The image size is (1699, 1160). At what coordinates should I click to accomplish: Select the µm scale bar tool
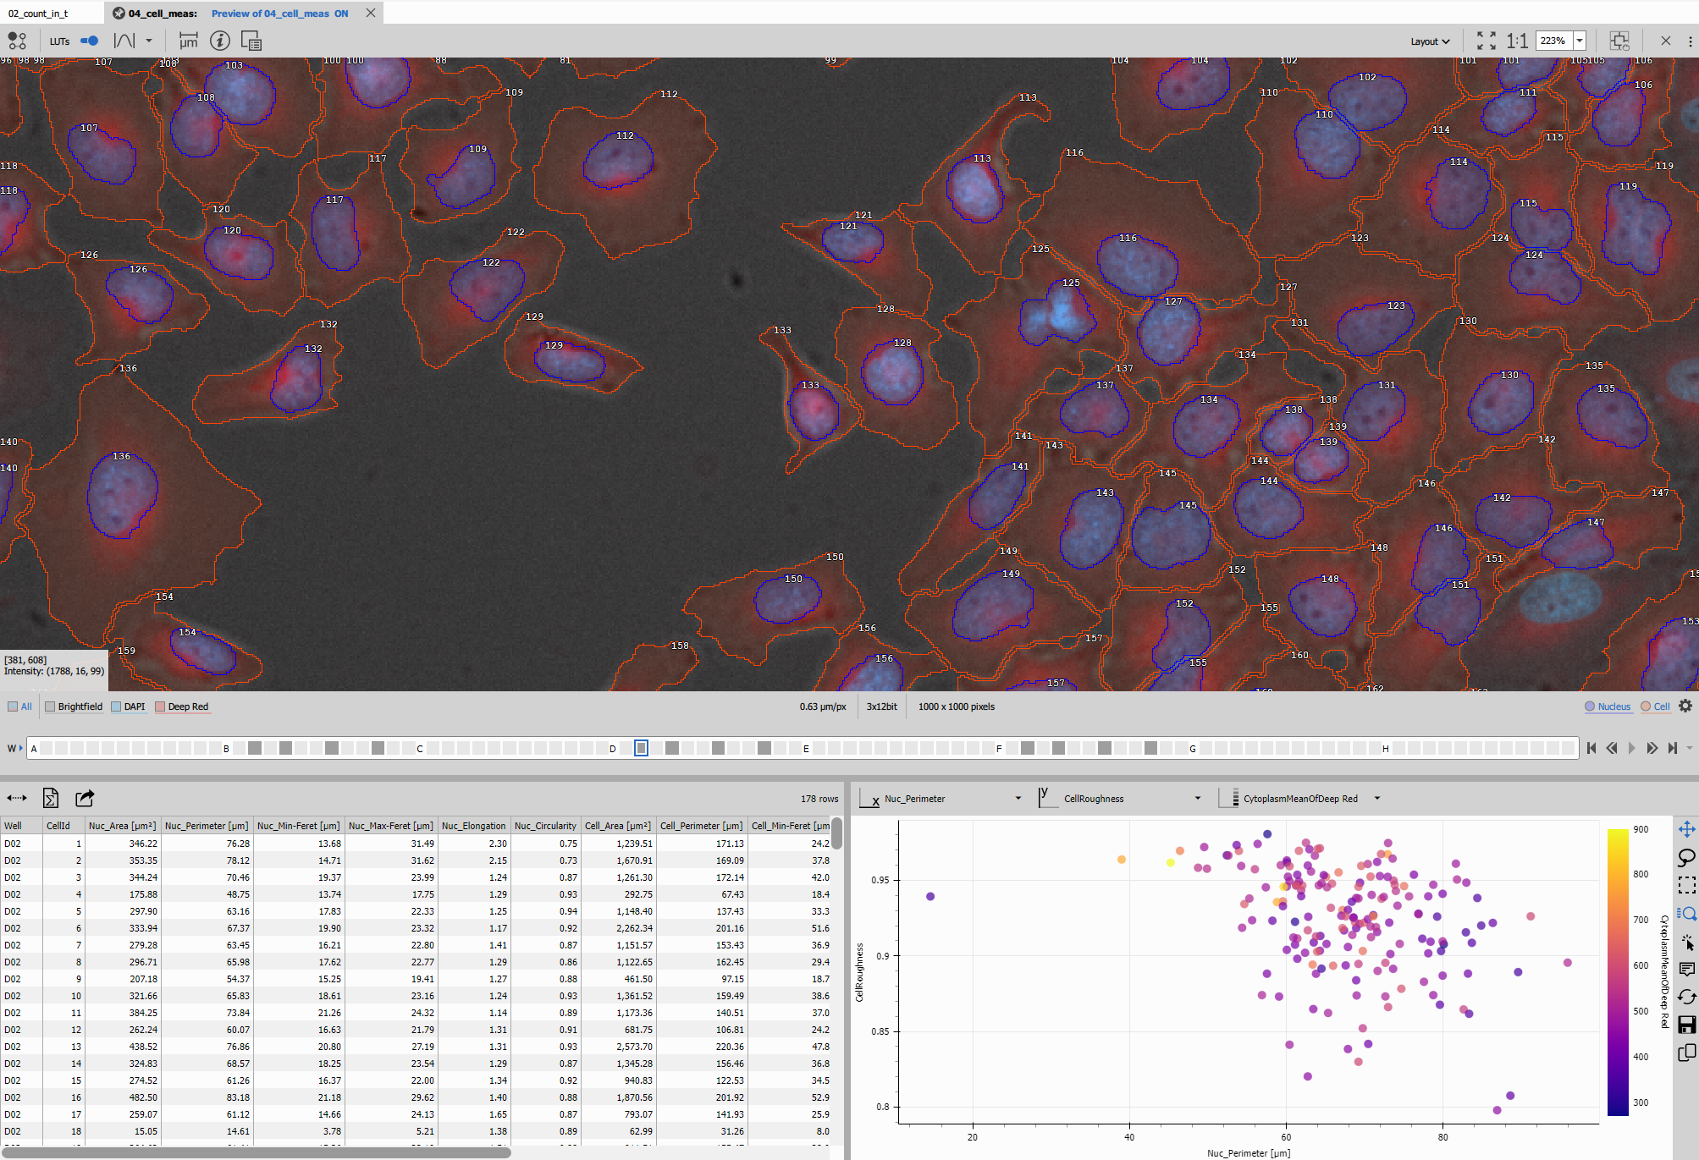click(x=188, y=40)
